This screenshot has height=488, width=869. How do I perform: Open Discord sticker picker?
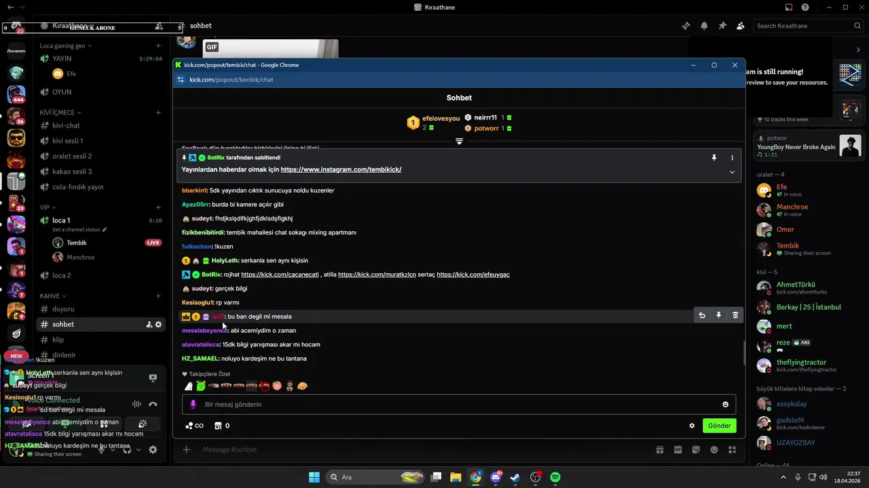pyautogui.click(x=696, y=449)
